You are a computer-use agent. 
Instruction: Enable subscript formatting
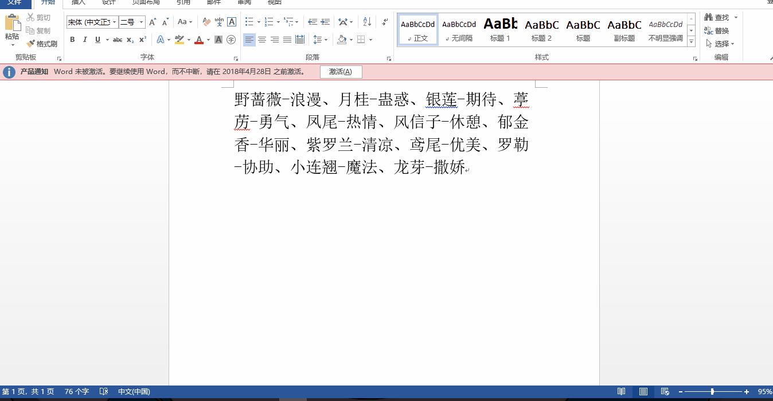pos(129,40)
